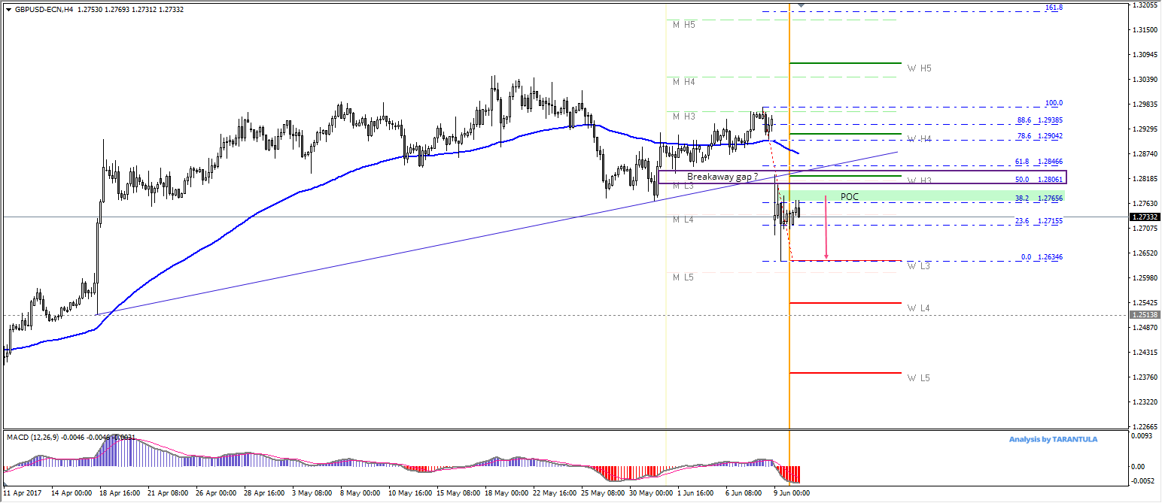This screenshot has height=503, width=1162.
Task: Select the W L5 pivot label
Action: [x=919, y=377]
